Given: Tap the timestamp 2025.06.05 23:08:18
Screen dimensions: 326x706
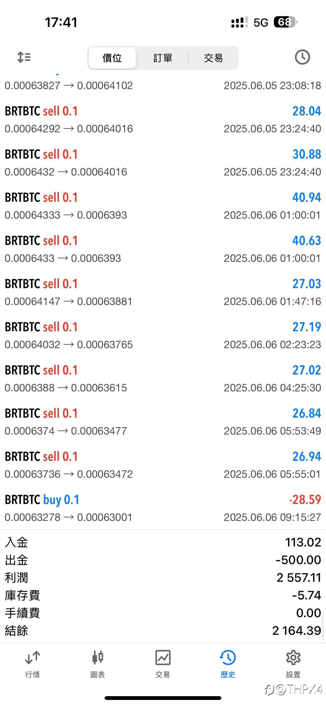Looking at the screenshot, I should point(272,86).
